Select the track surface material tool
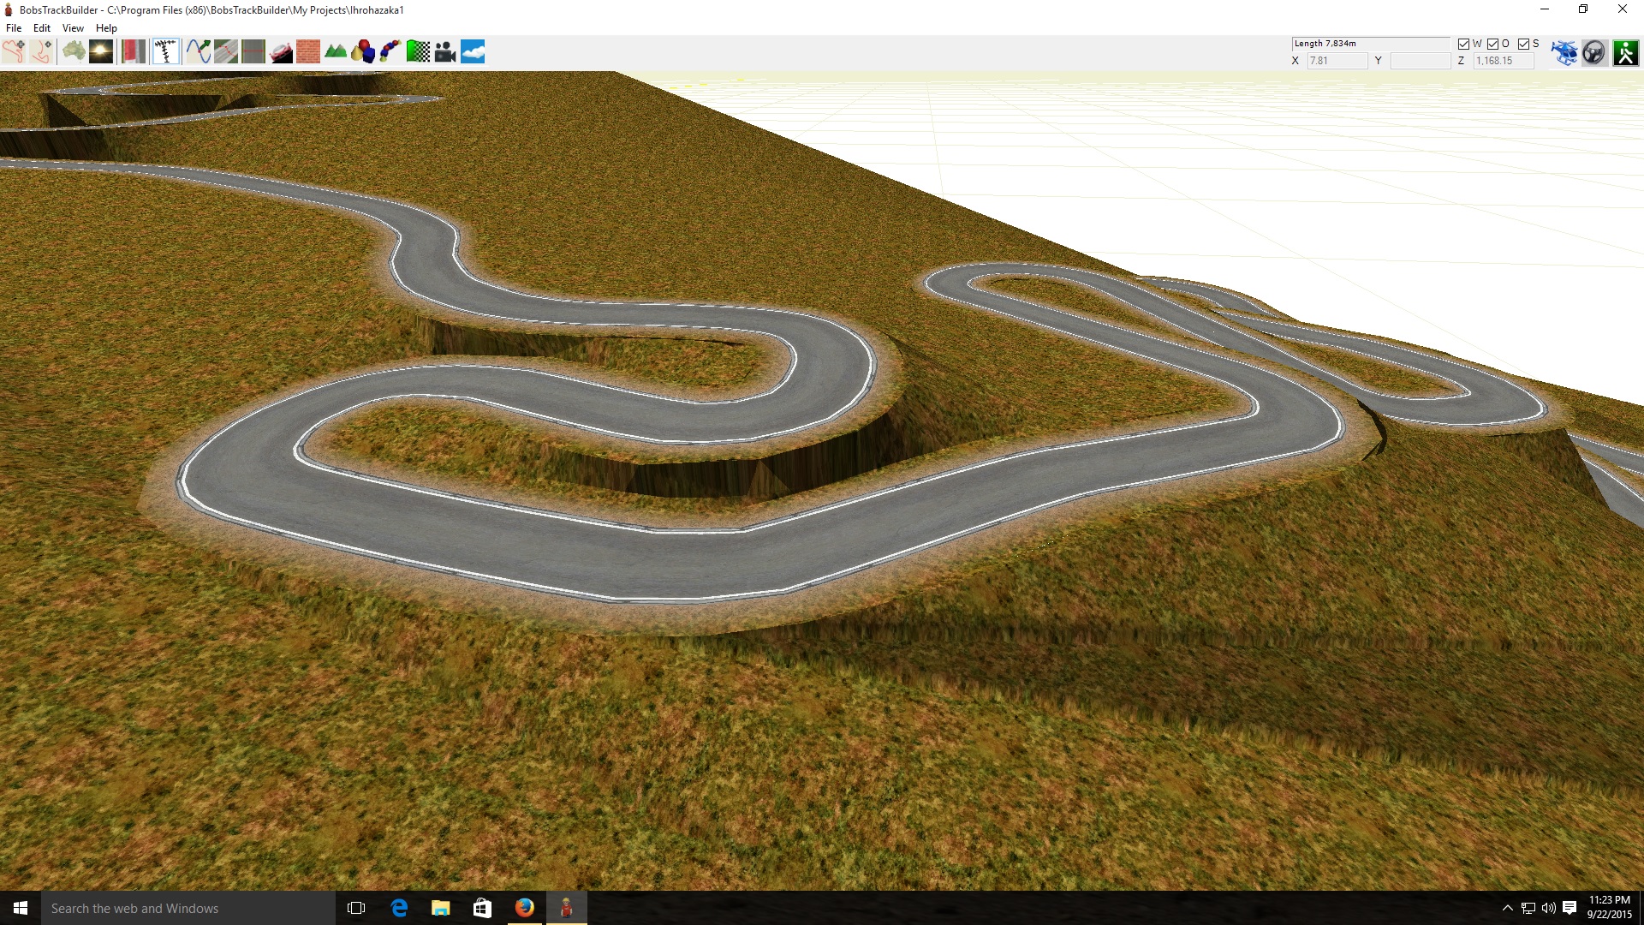 tap(134, 51)
